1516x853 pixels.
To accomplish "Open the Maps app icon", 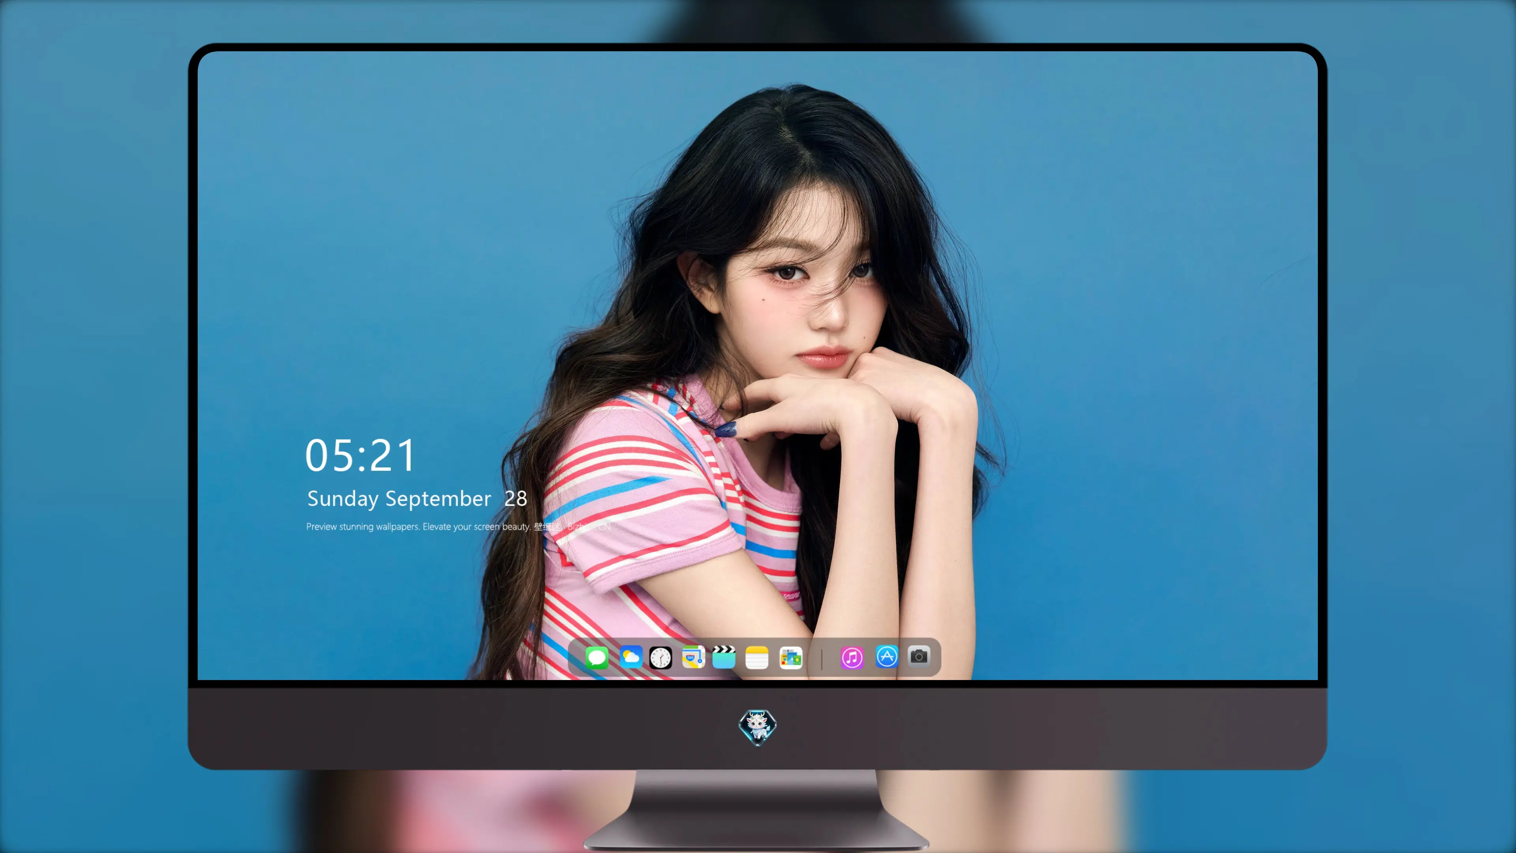I will pyautogui.click(x=693, y=657).
